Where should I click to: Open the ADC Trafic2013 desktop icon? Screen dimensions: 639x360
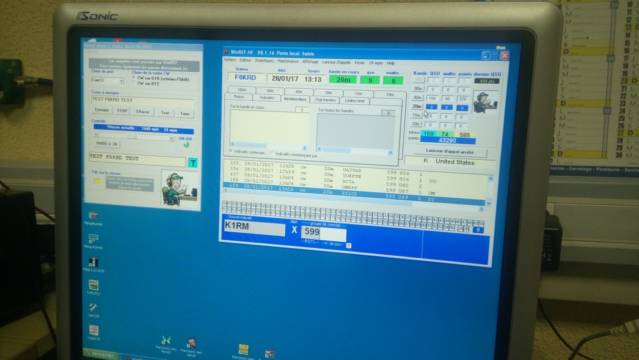94,285
